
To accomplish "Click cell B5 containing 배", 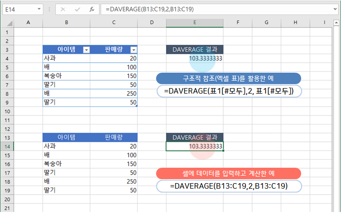I will click(x=66, y=67).
